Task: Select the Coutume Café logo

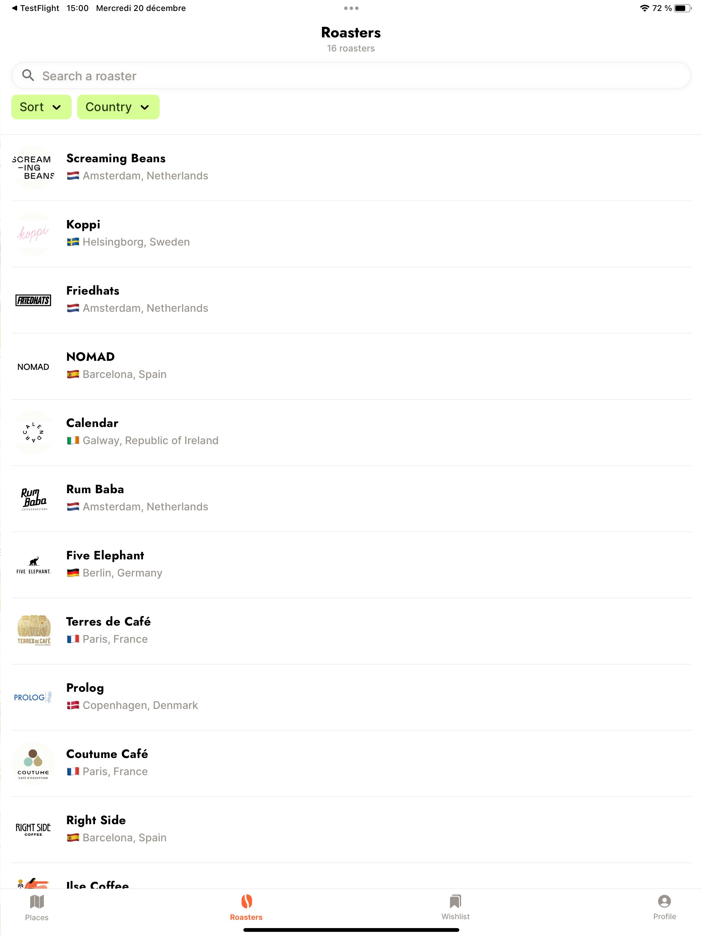Action: tap(34, 763)
